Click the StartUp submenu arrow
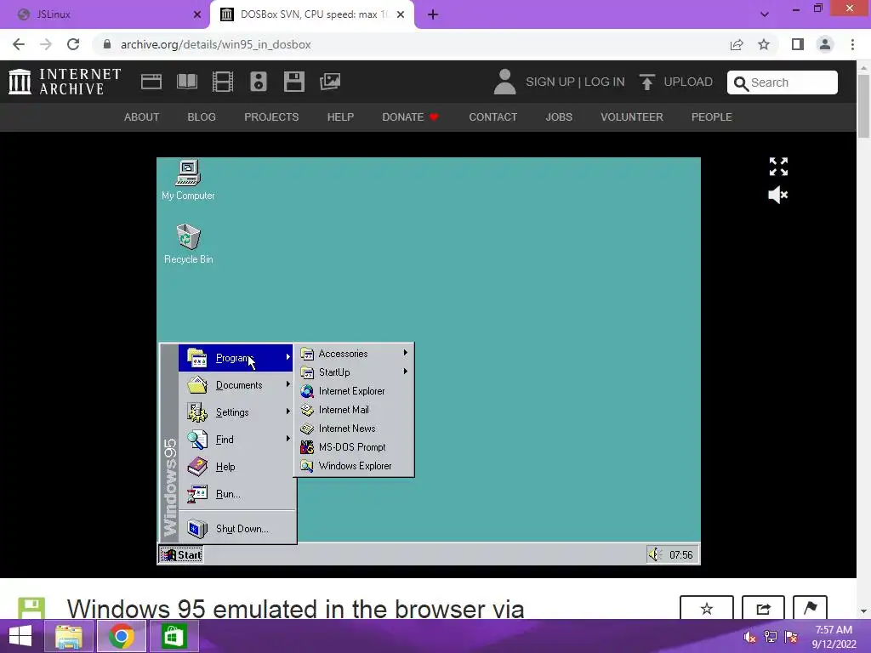Viewport: 871px width, 653px height. pyautogui.click(x=406, y=372)
